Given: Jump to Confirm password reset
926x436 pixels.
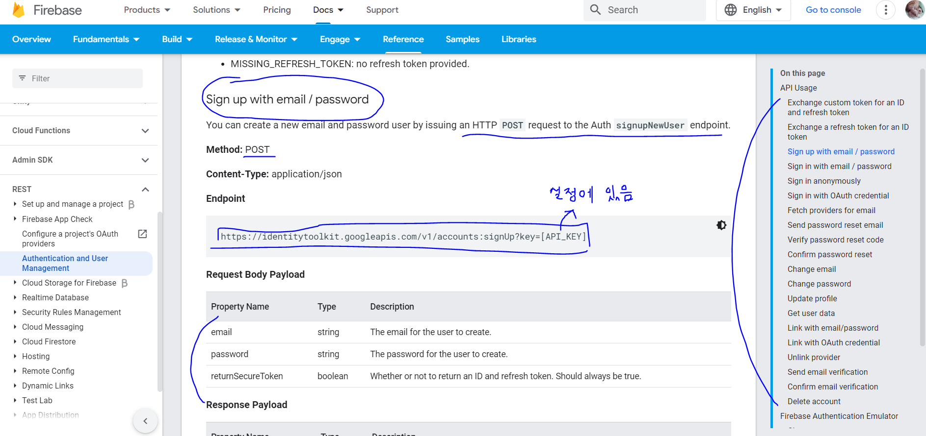Looking at the screenshot, I should [x=830, y=254].
